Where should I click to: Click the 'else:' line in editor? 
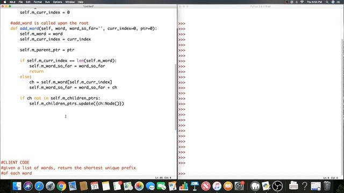point(26,77)
